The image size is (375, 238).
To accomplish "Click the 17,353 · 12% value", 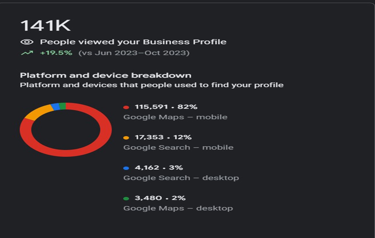I will (x=163, y=137).
